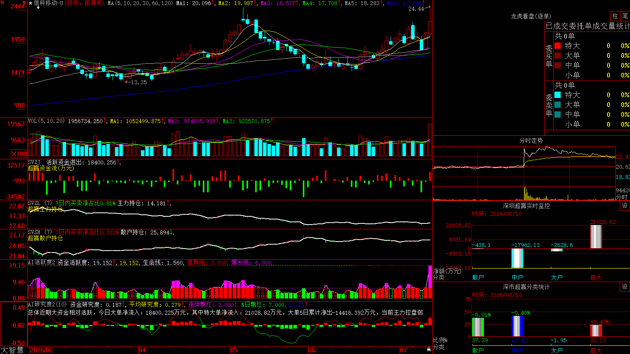
Task: Open the AI活跃度2 indicator label options
Action: coord(42,262)
